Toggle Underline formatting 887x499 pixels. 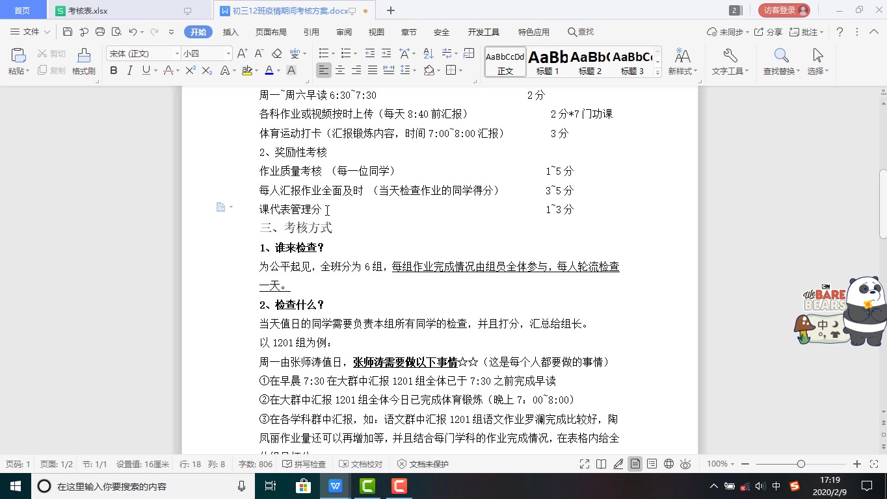point(146,70)
